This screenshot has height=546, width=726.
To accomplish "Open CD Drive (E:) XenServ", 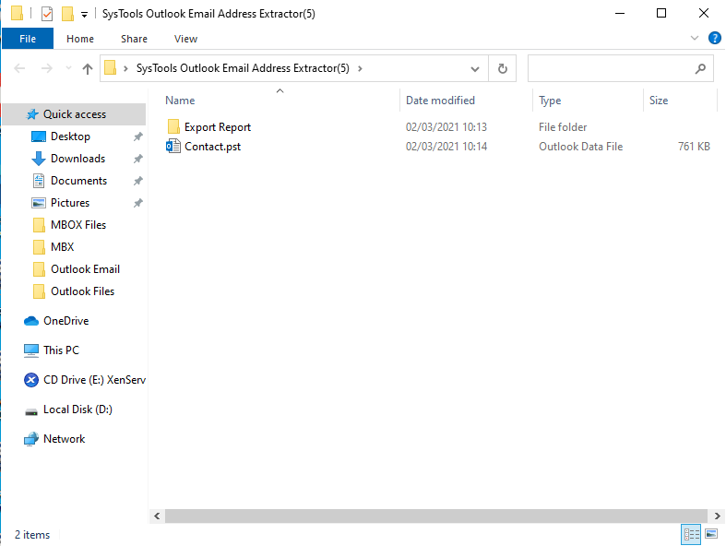I will tap(94, 380).
